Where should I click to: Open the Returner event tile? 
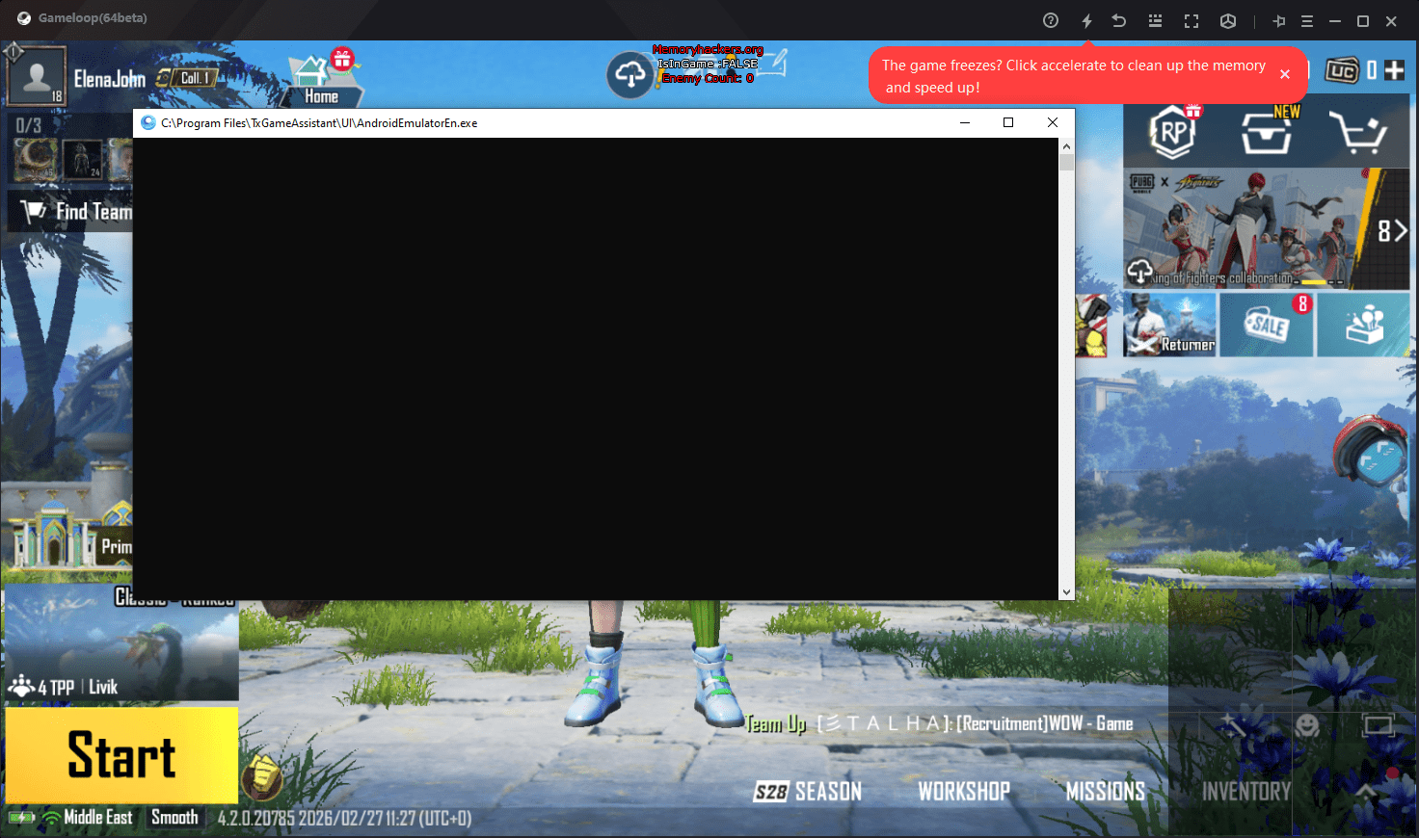1170,326
